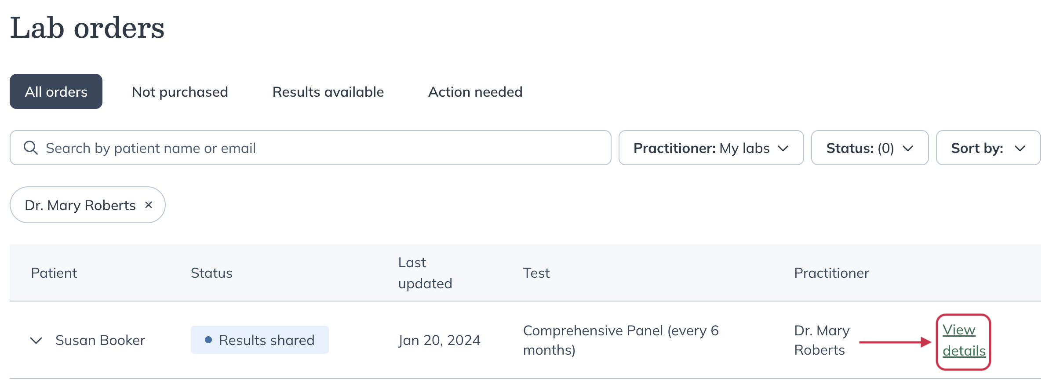Click the Status column header
Screen dimensions: 1049x385
pos(211,273)
